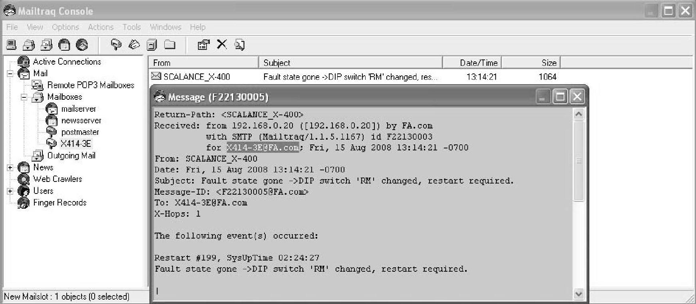Open the Options menu
The image size is (696, 304).
click(66, 27)
